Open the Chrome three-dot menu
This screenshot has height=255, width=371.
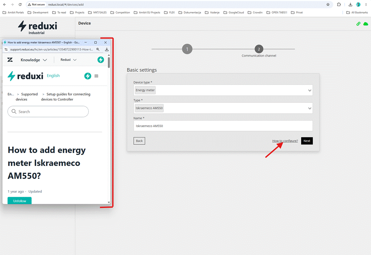(x=366, y=4)
